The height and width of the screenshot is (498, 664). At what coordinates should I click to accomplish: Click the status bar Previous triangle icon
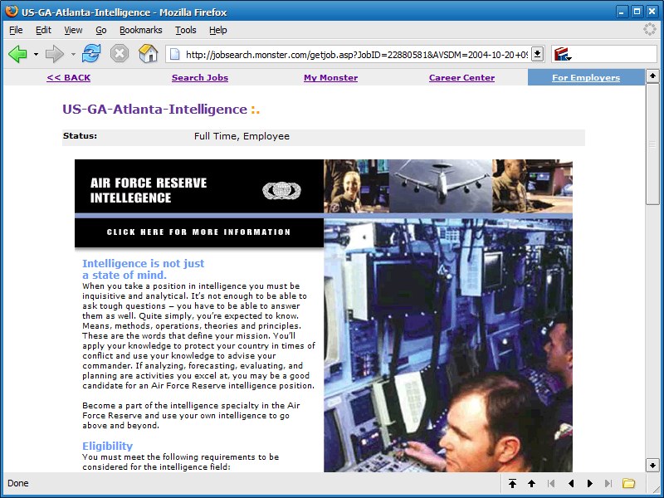coord(571,483)
